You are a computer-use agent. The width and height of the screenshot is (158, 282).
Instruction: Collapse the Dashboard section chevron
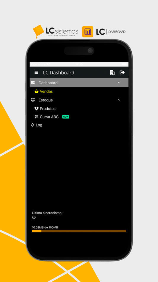tap(119, 83)
